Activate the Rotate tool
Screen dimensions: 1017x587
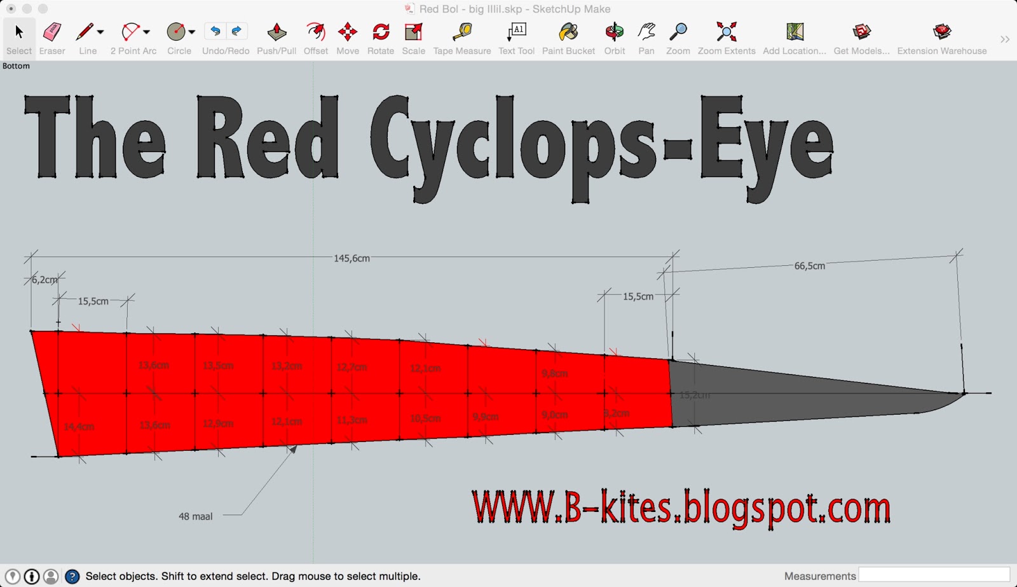click(380, 32)
